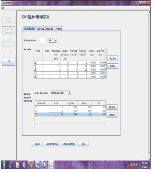Screen dimensions: 153x173
Task: Show hidden system tray icons arrow
Action: [x=126, y=165]
